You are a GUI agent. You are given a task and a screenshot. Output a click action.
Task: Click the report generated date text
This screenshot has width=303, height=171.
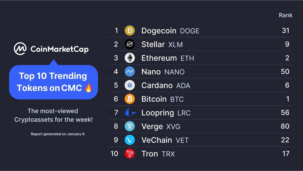click(x=58, y=134)
